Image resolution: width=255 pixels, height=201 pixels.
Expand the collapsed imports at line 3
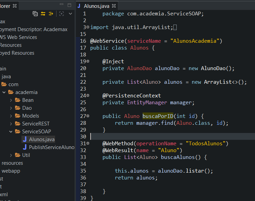coord(88,27)
